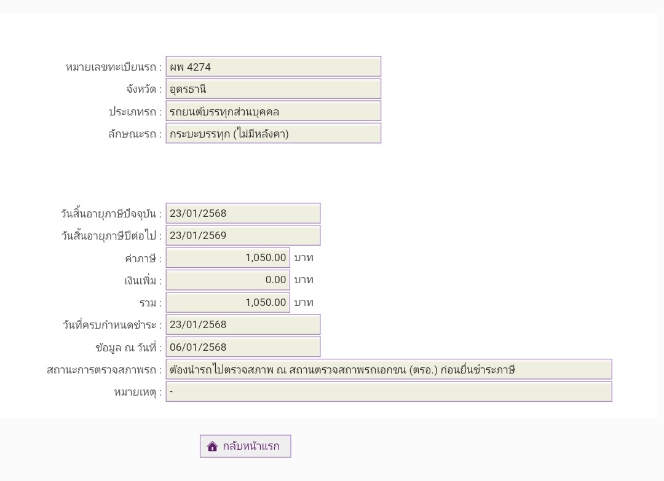The height and width of the screenshot is (481, 664).
Task: Click the home icon in กลับหน้าแรก button
Action: [x=212, y=447]
